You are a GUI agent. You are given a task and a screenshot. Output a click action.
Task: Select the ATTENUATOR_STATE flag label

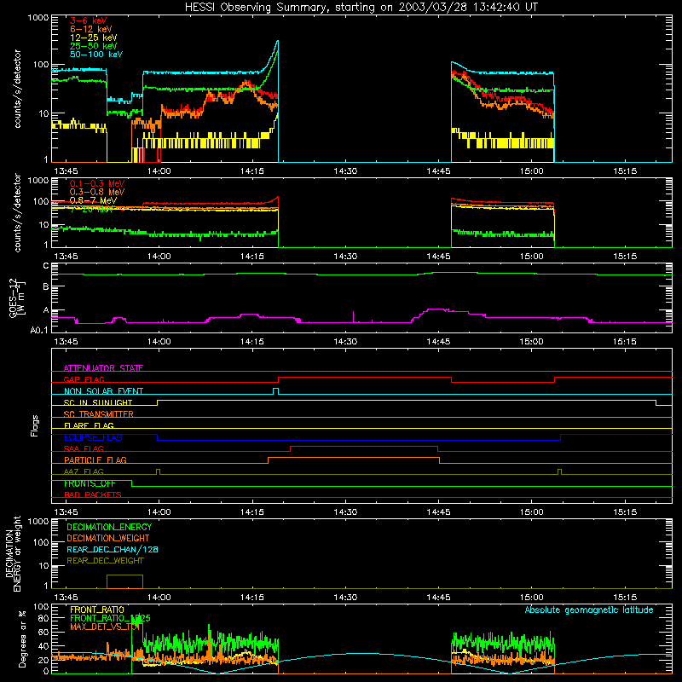(x=103, y=368)
